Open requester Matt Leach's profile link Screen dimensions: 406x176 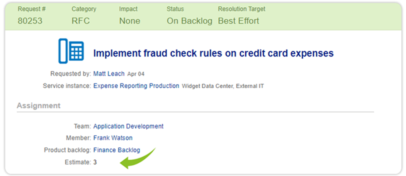pyautogui.click(x=109, y=74)
